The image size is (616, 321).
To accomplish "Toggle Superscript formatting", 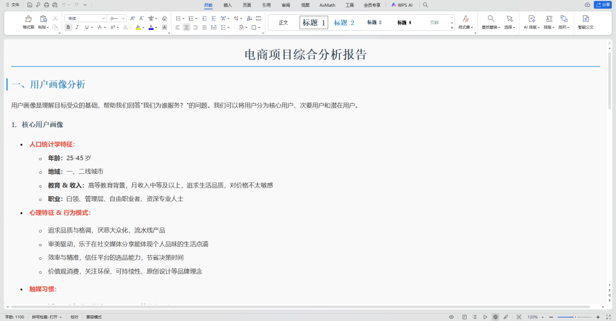I will point(112,27).
